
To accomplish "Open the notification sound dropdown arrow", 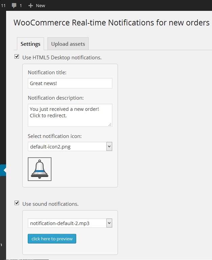I will (109, 223).
